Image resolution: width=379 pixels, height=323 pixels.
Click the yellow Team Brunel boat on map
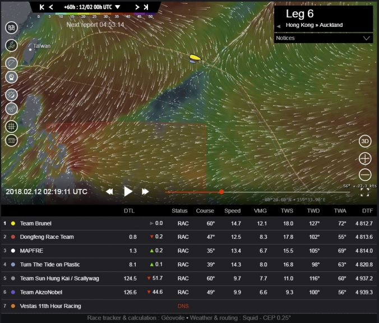195,57
